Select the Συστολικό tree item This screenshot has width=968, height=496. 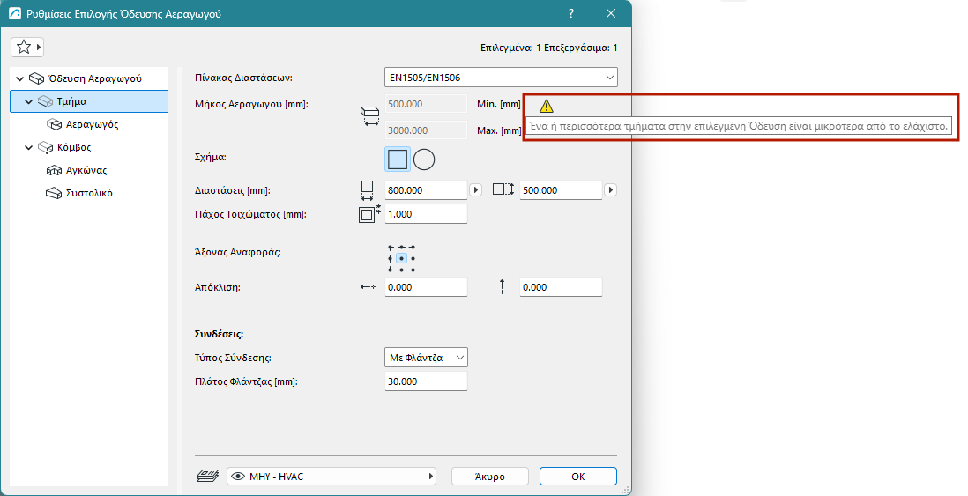click(89, 193)
